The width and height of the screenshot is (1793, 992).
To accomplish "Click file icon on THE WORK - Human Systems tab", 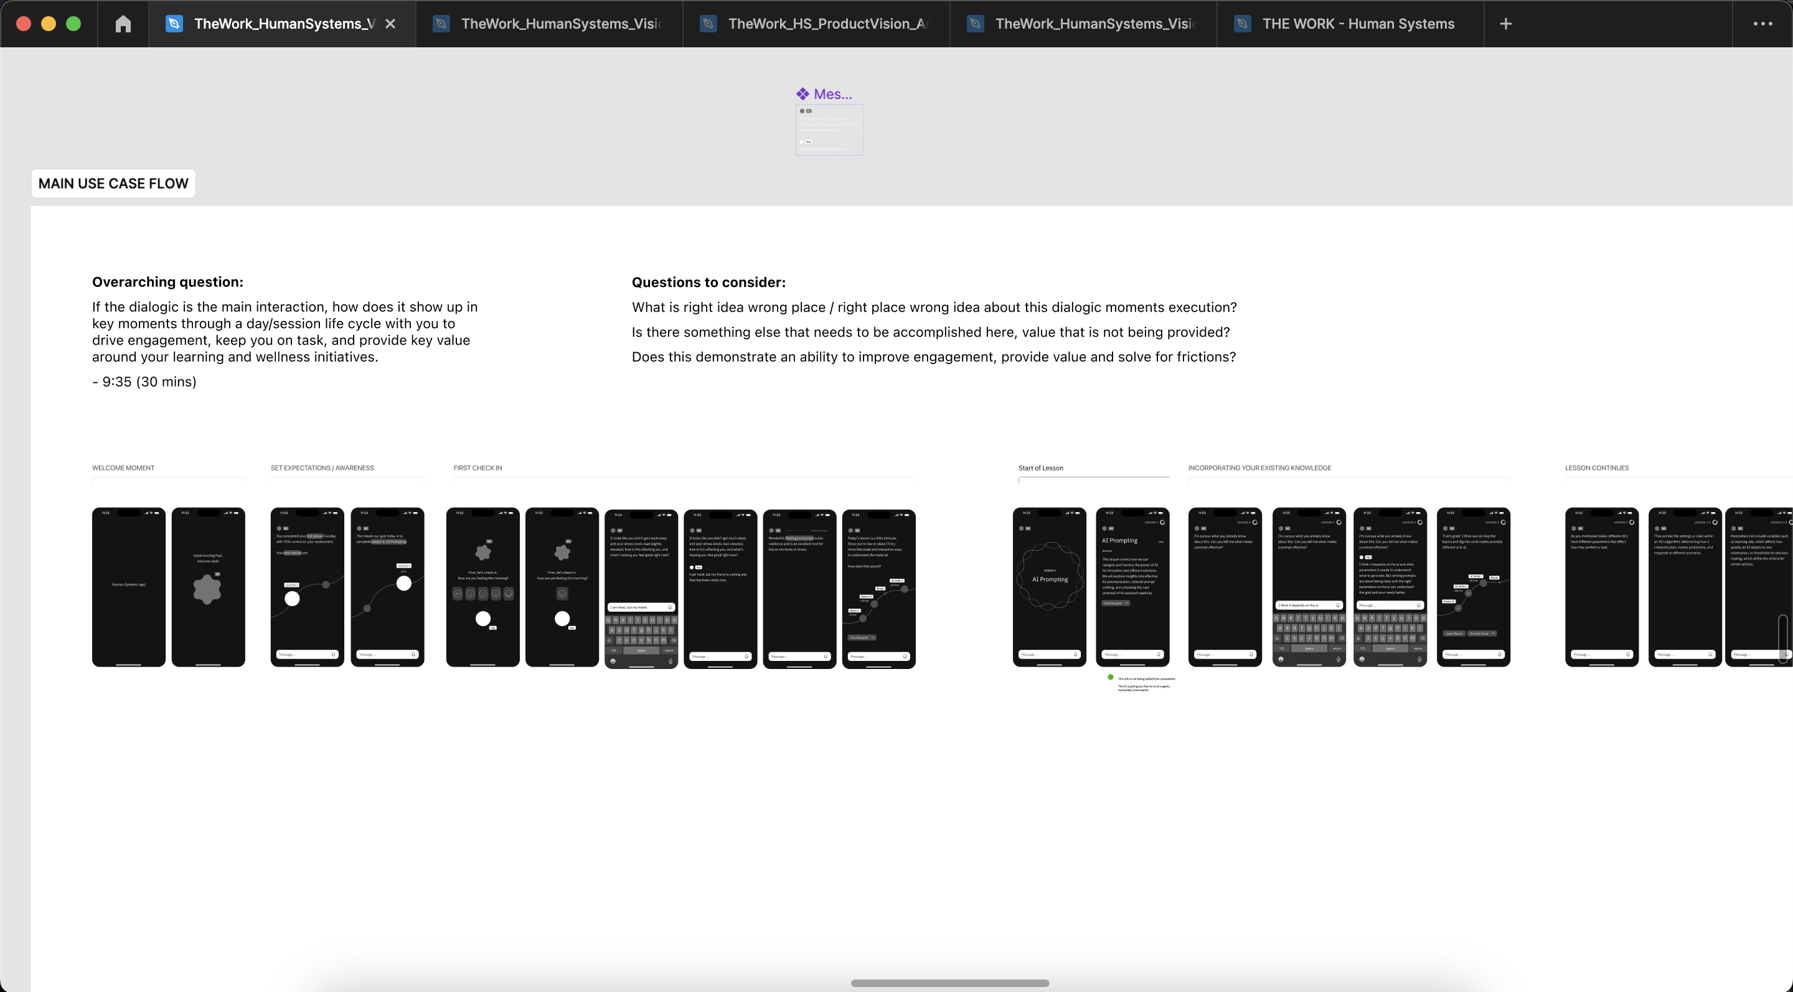I will pos(1243,24).
